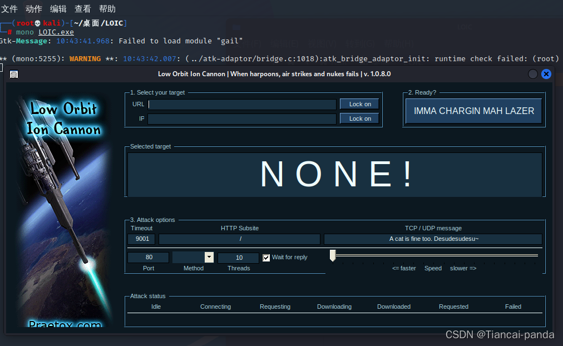Image resolution: width=563 pixels, height=346 pixels.
Task: Focus the IP target input field
Action: [241, 119]
